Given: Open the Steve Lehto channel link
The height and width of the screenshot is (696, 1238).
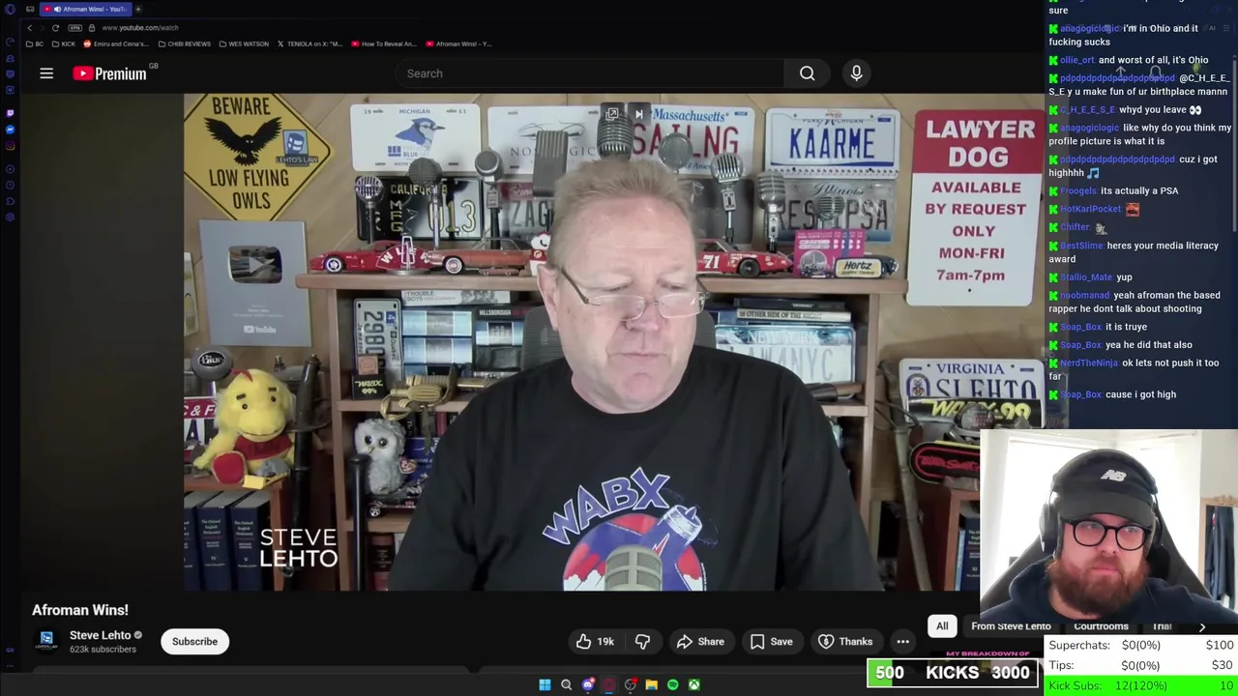Looking at the screenshot, I should point(100,635).
